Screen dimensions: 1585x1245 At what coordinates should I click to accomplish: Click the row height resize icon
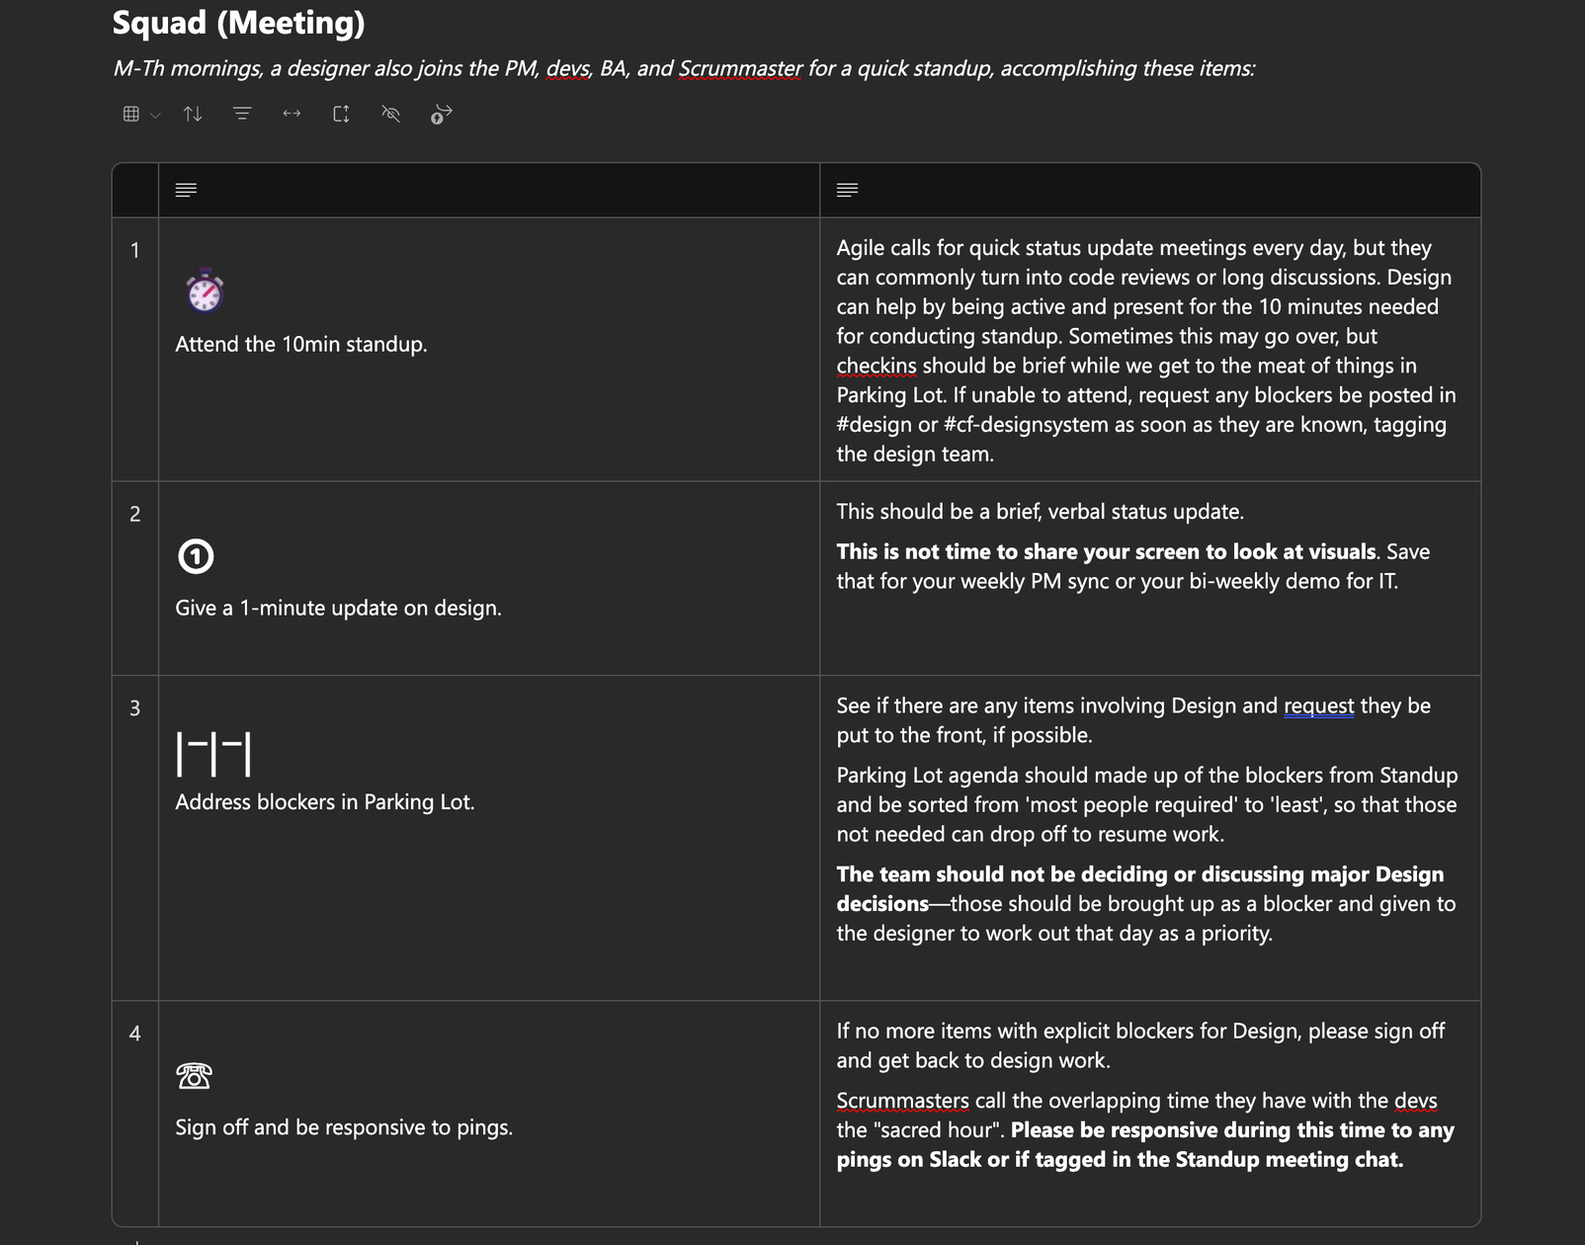click(x=341, y=115)
